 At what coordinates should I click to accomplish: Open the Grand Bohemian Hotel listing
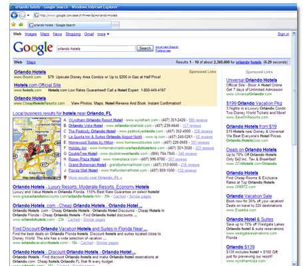pyautogui.click(x=87, y=165)
